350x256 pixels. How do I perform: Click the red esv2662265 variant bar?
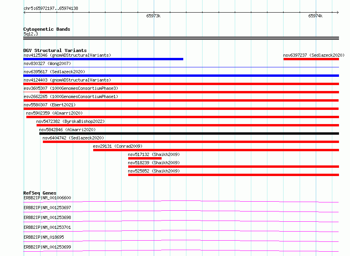click(181, 100)
